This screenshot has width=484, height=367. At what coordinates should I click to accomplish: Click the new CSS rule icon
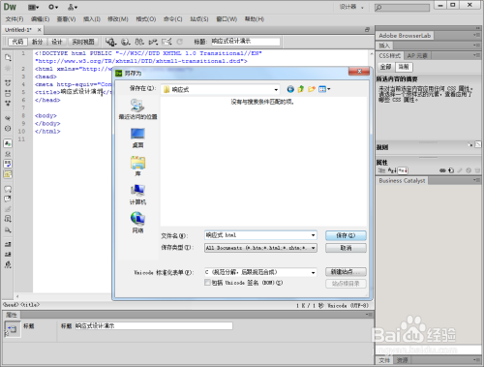[x=451, y=170]
